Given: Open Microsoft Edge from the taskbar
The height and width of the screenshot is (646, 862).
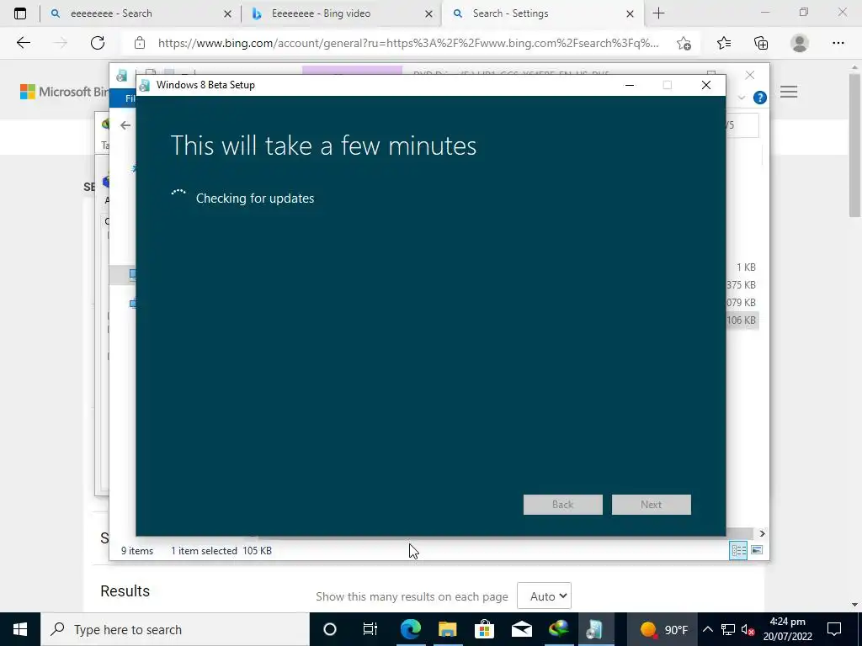Looking at the screenshot, I should click(x=410, y=629).
